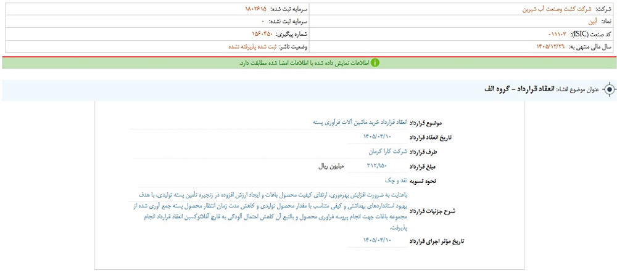Image resolution: width=617 pixels, height=276 pixels.
Task: Click the target icon beside disclosure title
Action: click(x=609, y=90)
